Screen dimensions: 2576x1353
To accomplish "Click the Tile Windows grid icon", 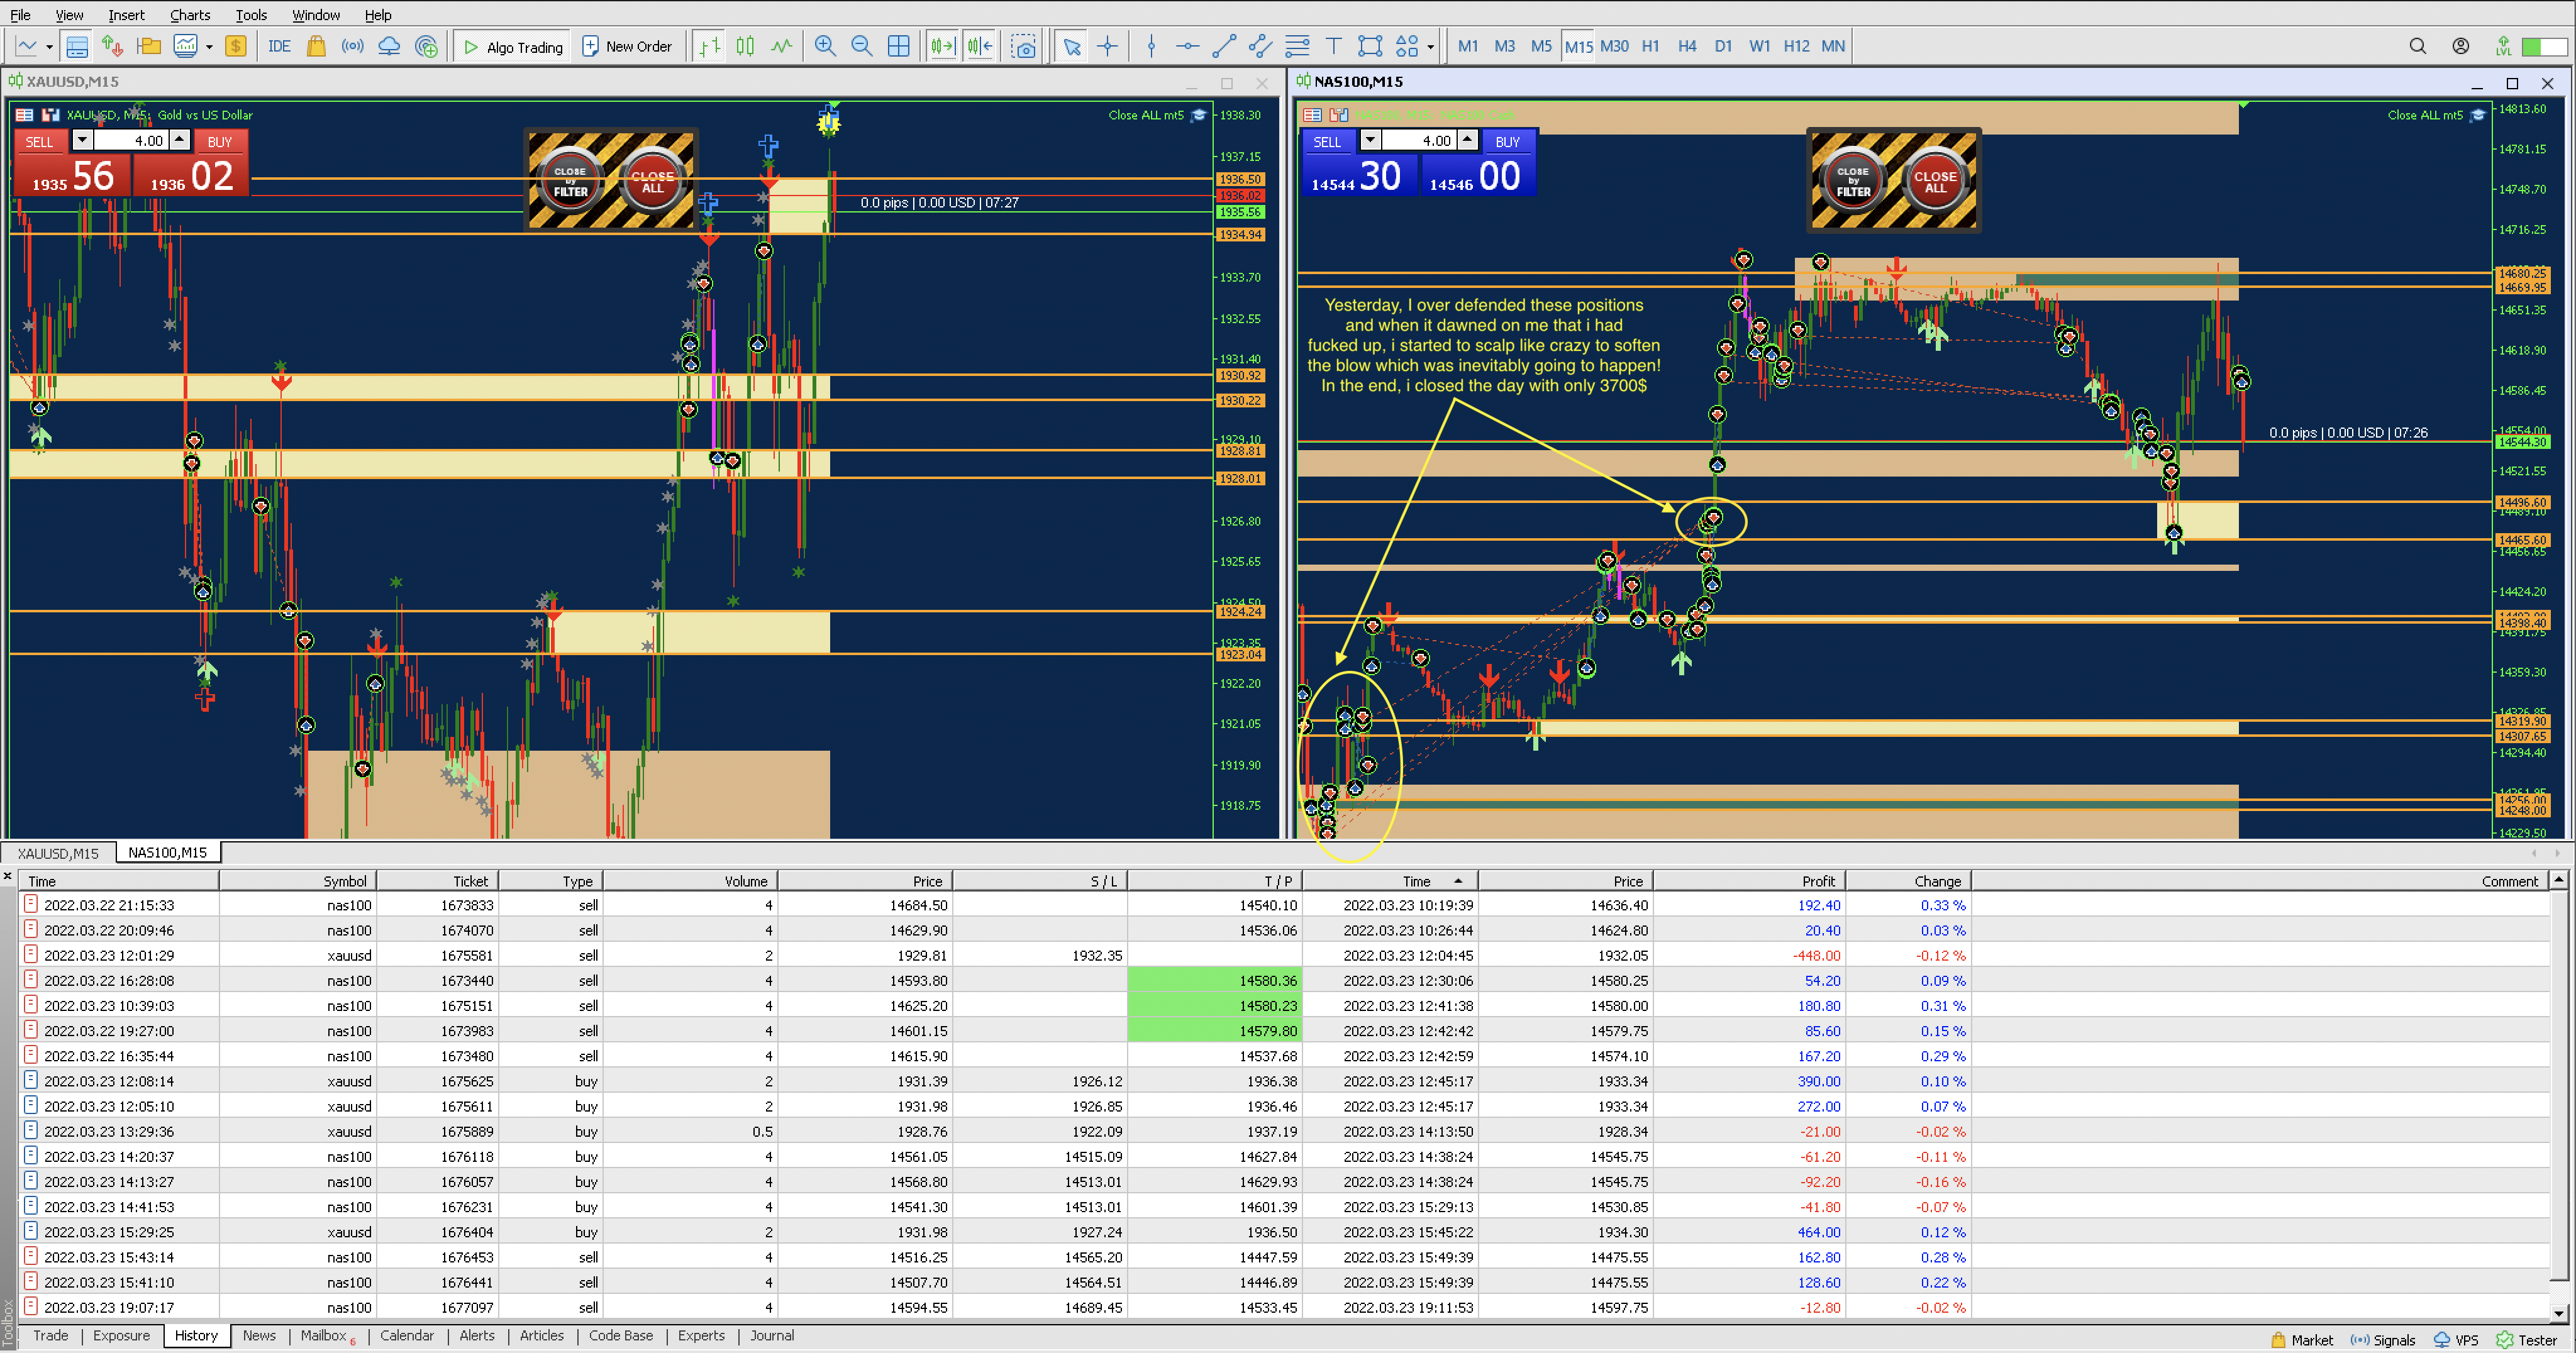I will pyautogui.click(x=898, y=46).
